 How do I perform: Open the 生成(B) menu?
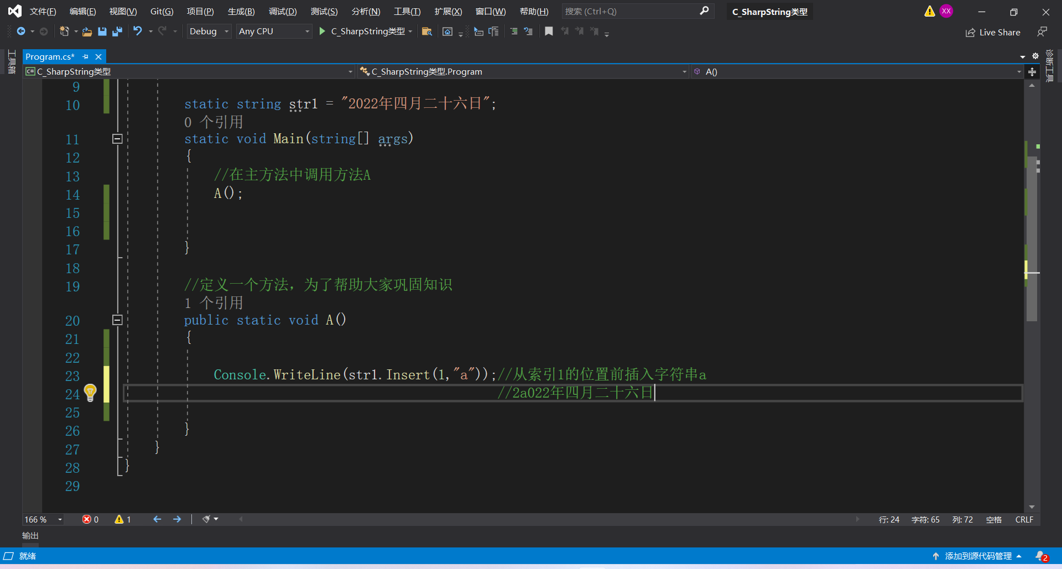[241, 12]
